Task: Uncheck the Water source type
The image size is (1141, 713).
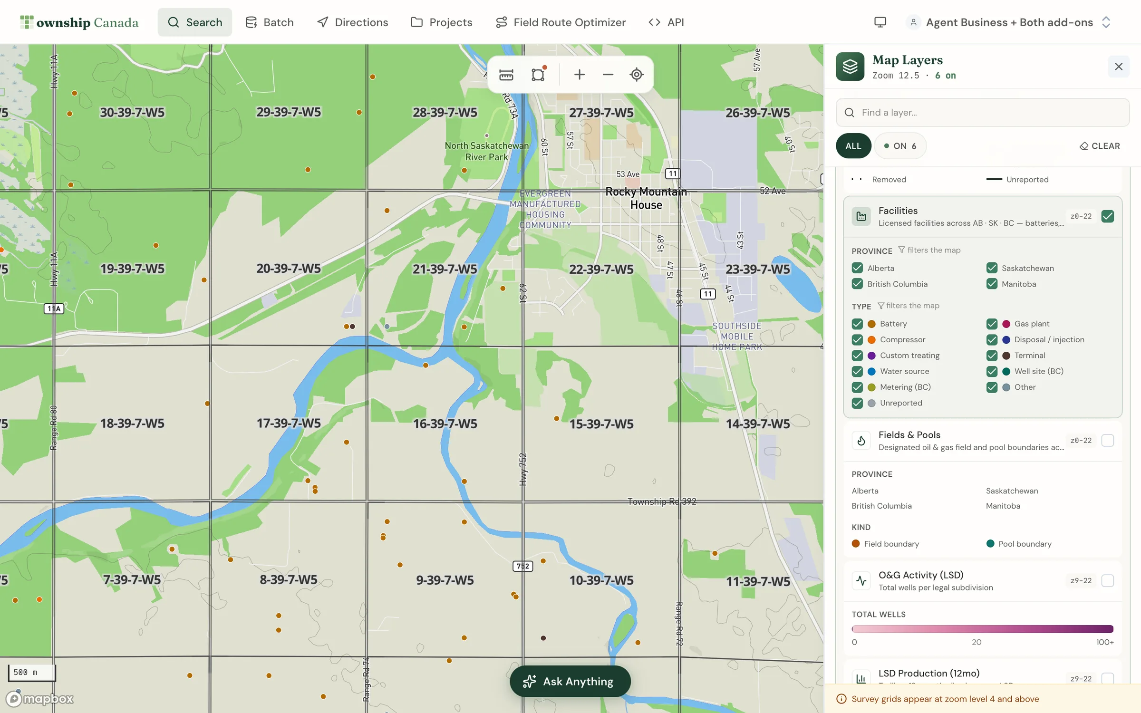Action: (857, 371)
